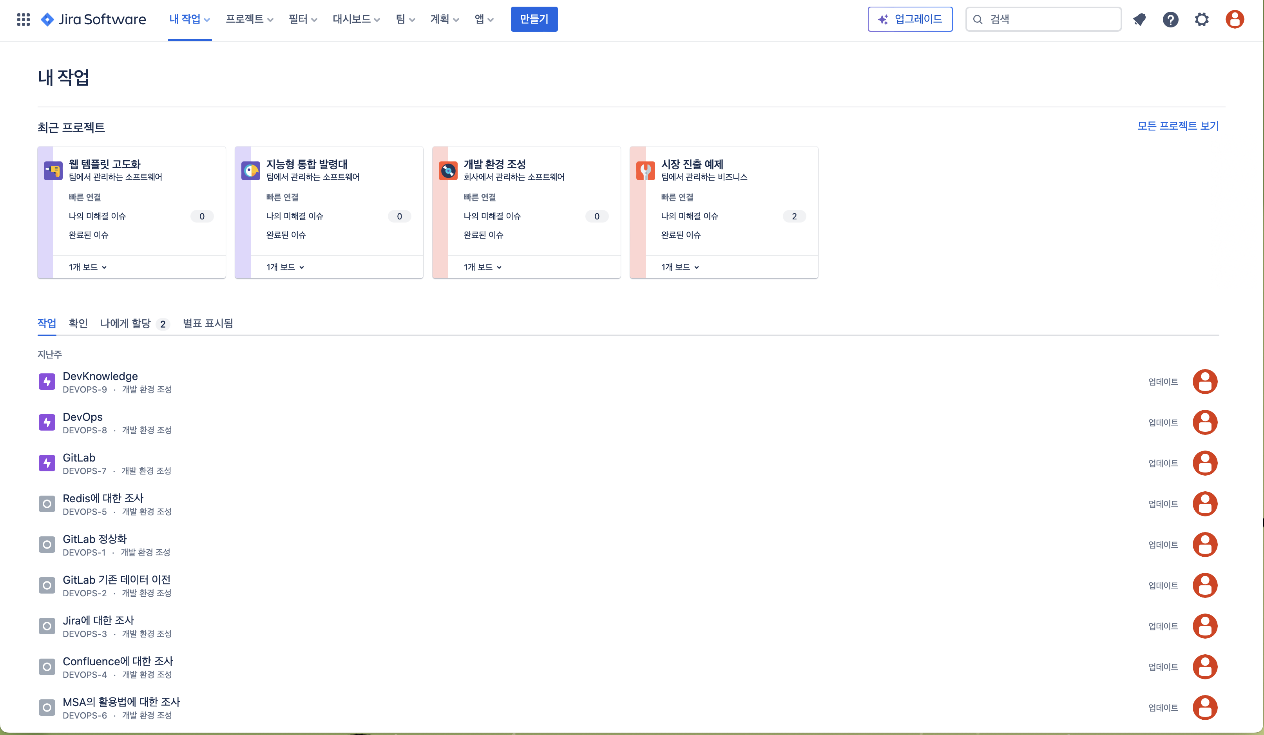Open the DevOps issue title
Screen dimensions: 1264x735
pyautogui.click(x=83, y=417)
